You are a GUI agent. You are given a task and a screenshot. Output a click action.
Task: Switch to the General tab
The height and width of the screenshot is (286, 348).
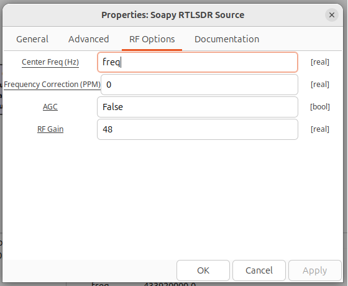click(32, 39)
